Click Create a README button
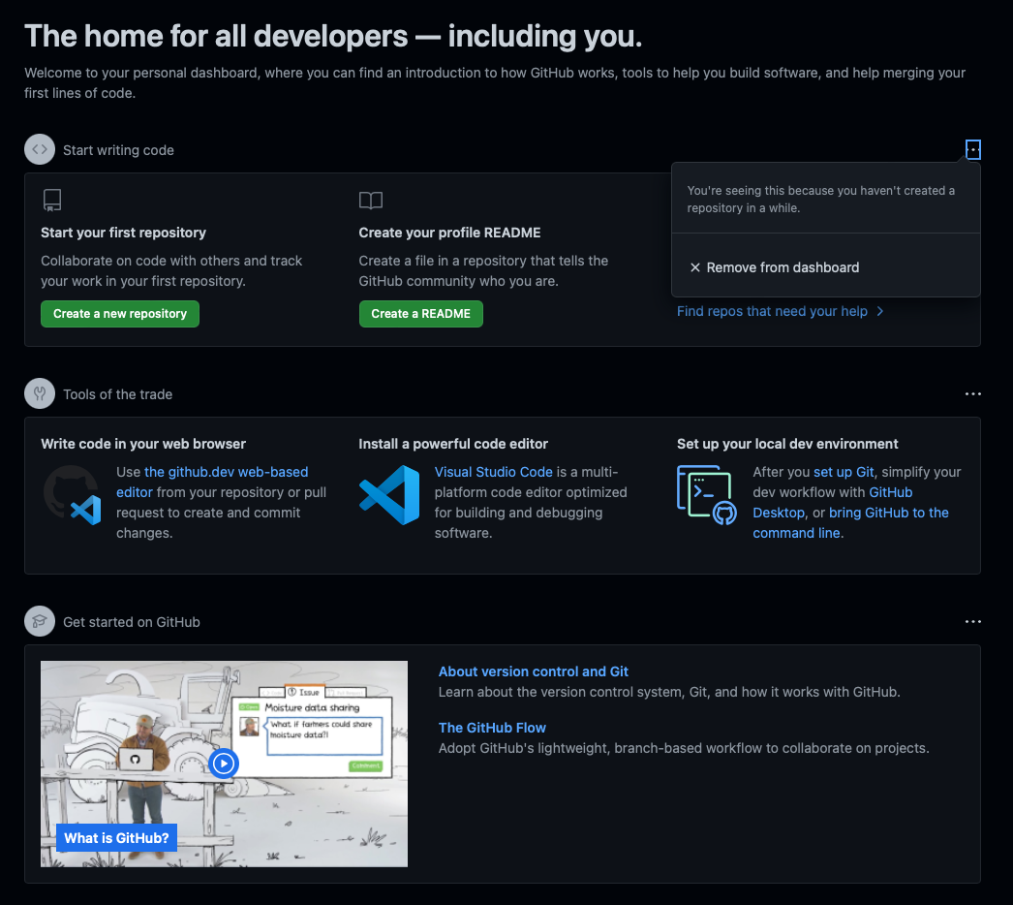 (x=420, y=314)
